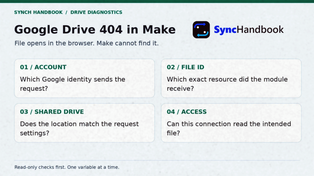
Task: Click the SyncHandbook sync arrows logo icon
Action: (x=201, y=30)
